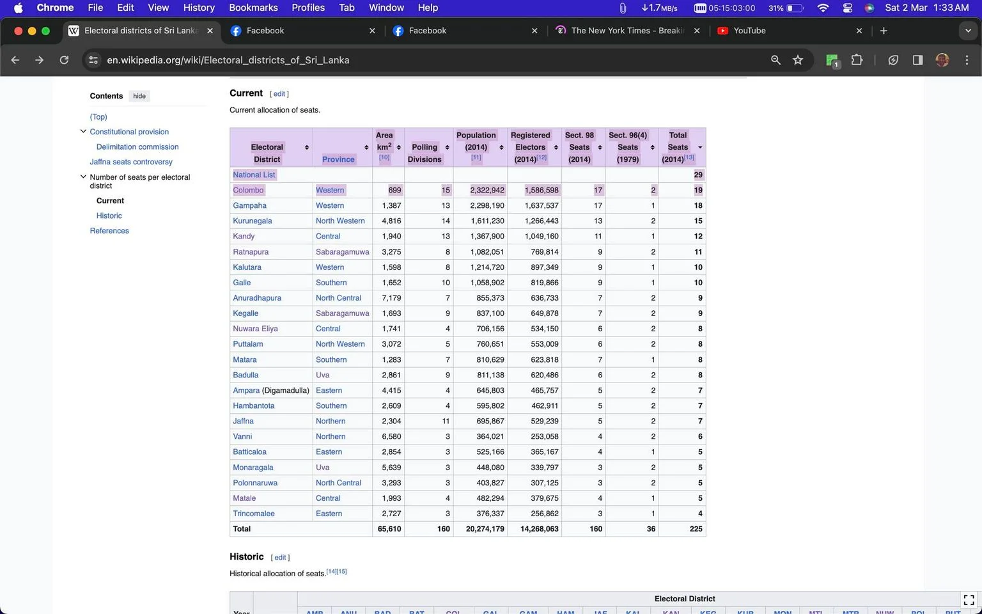Open the Bookmarks menu
This screenshot has width=982, height=614.
coord(253,8)
